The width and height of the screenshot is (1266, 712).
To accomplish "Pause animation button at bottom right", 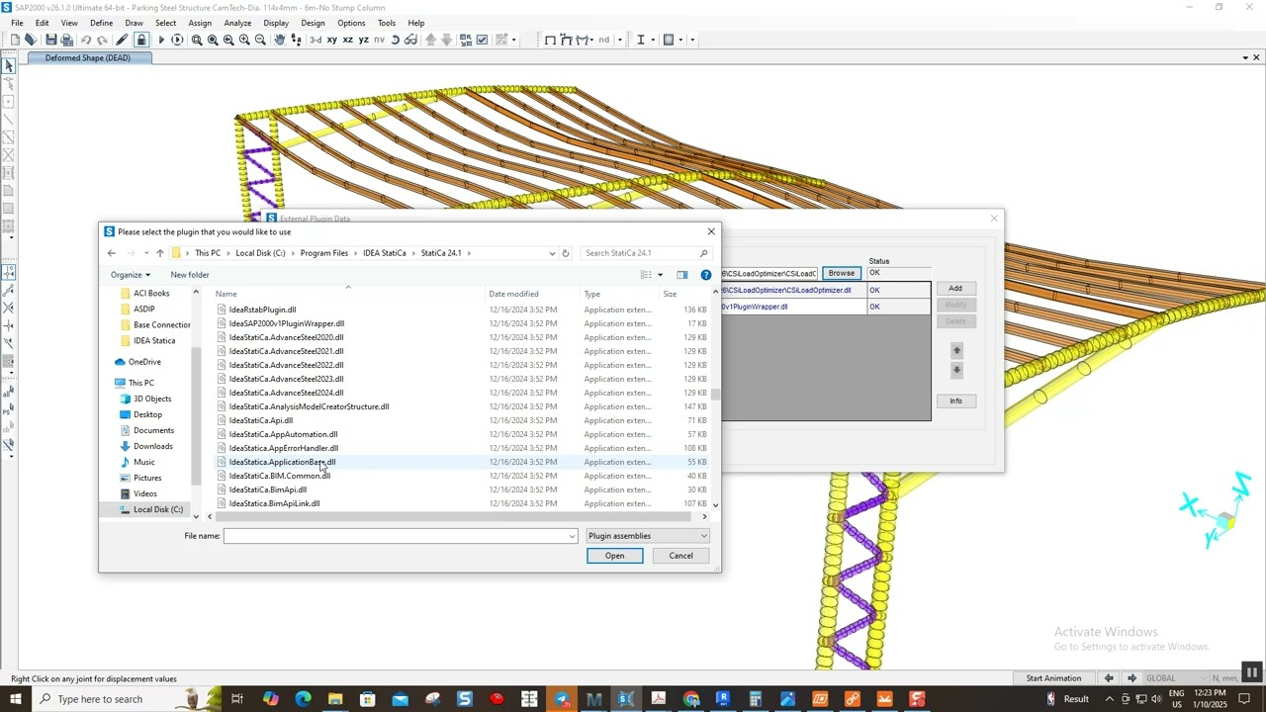I will (1251, 672).
